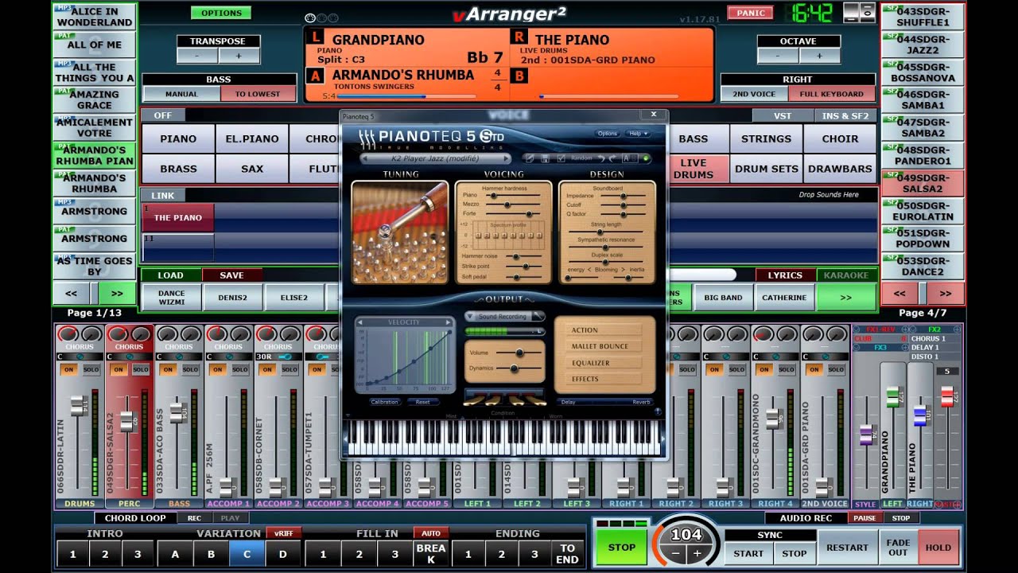1018x573 pixels.
Task: Open the EQUALIZER section in Pianoteq
Action: pyautogui.click(x=604, y=363)
